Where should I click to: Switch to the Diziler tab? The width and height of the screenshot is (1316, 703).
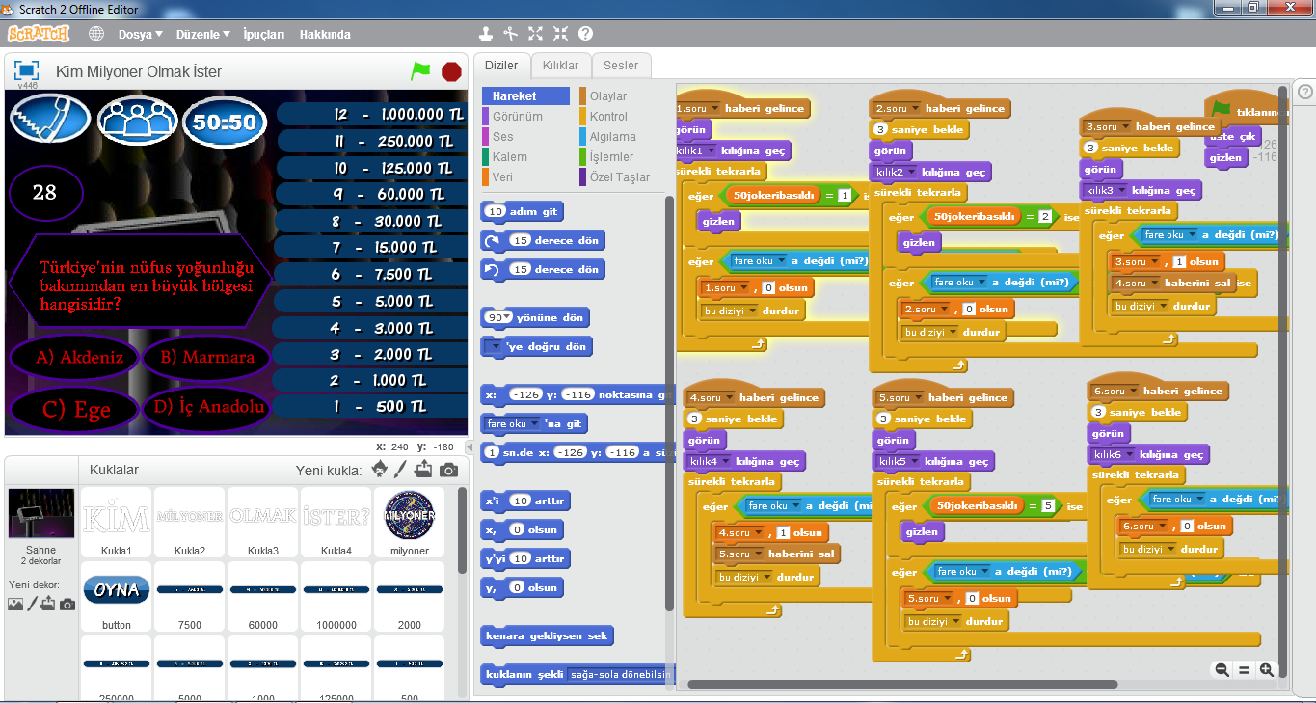point(500,66)
